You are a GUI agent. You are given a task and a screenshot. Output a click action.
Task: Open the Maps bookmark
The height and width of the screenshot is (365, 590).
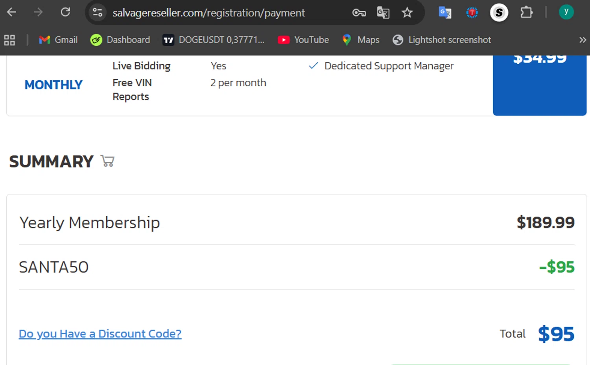[x=361, y=40]
